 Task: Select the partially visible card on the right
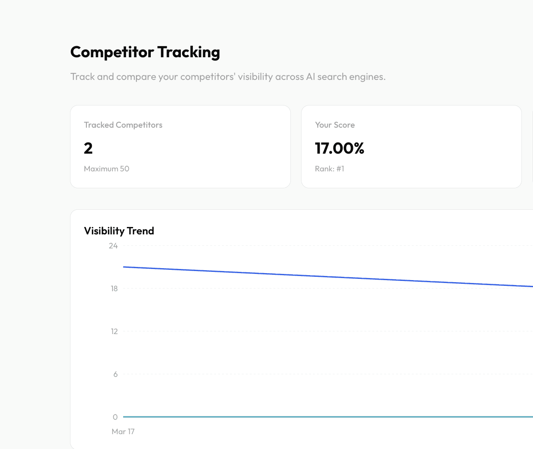click(533, 146)
